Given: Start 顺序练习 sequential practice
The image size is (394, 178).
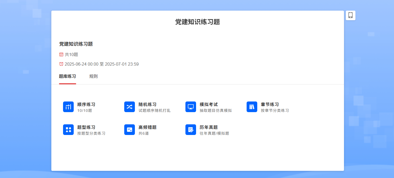Looking at the screenshot, I should [x=86, y=104].
